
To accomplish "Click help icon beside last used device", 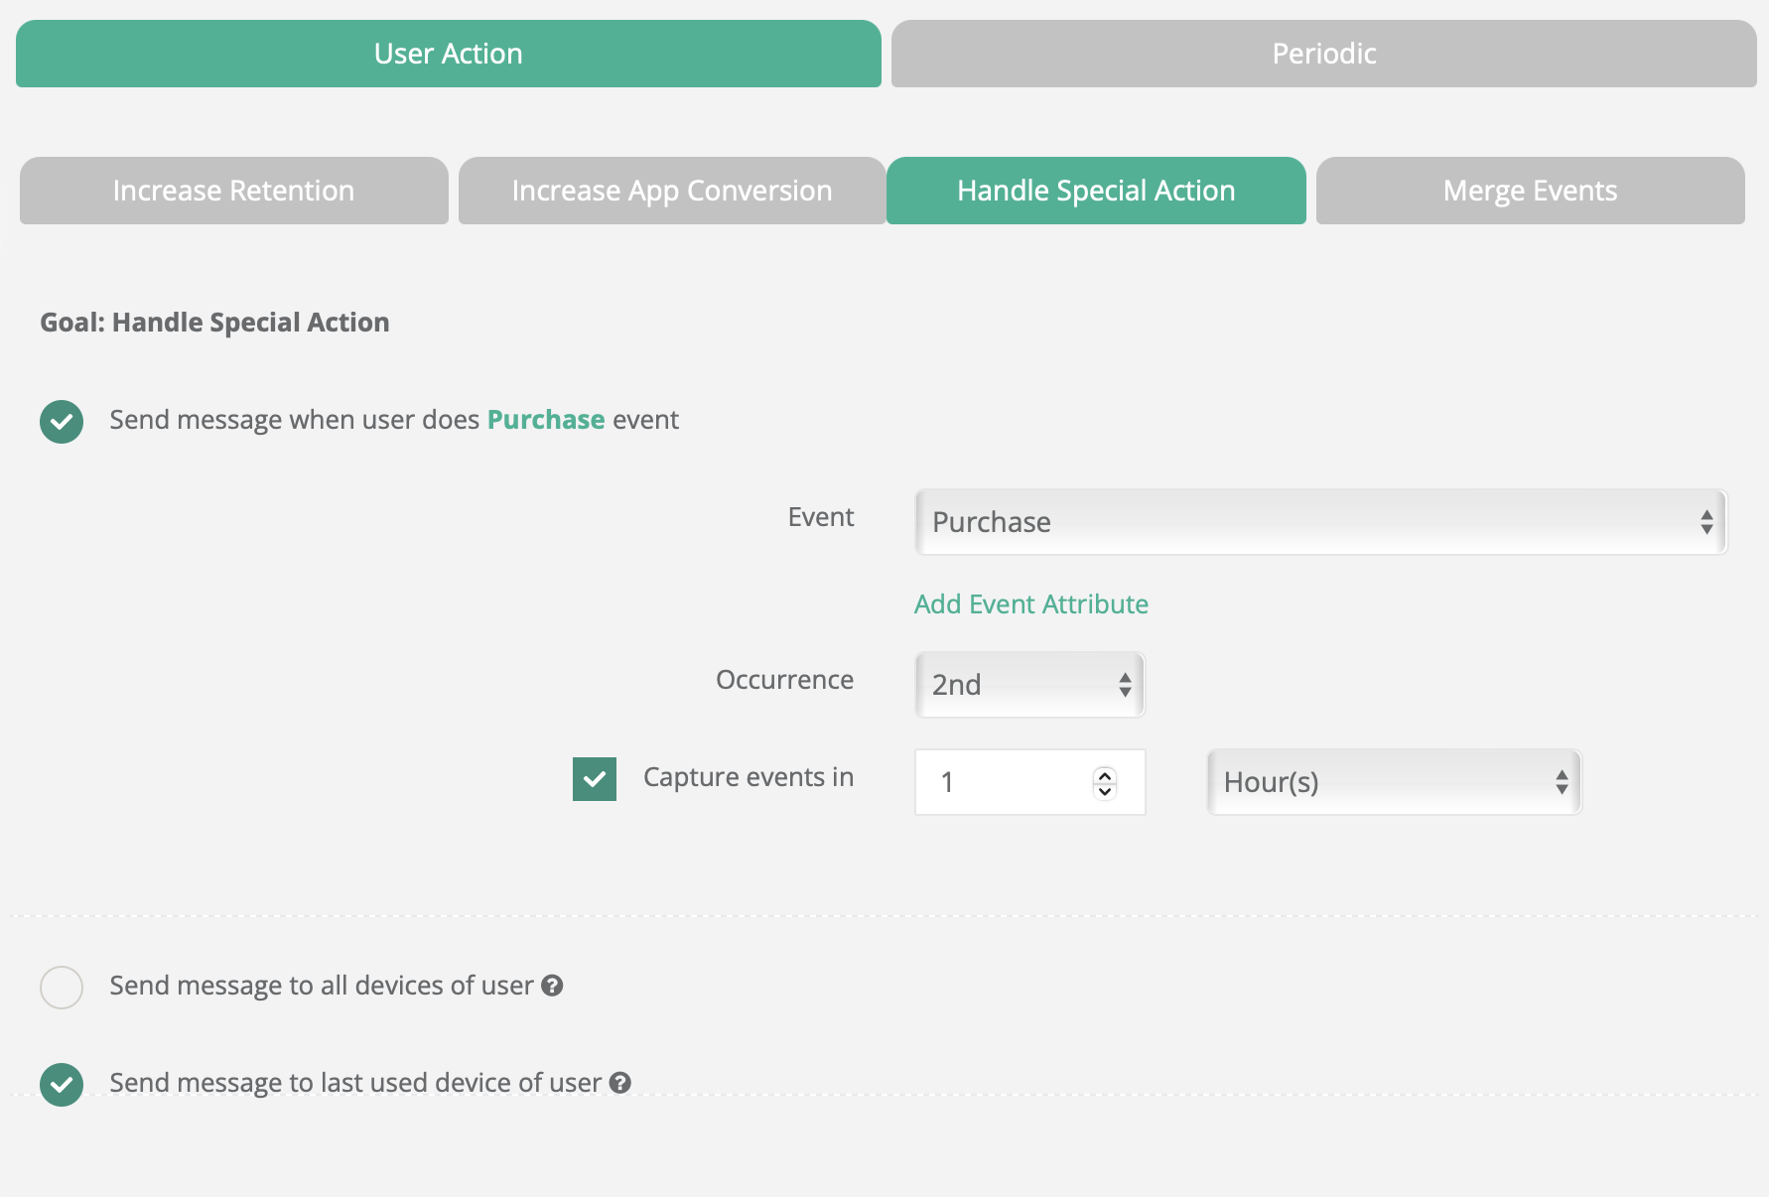I will point(620,1083).
